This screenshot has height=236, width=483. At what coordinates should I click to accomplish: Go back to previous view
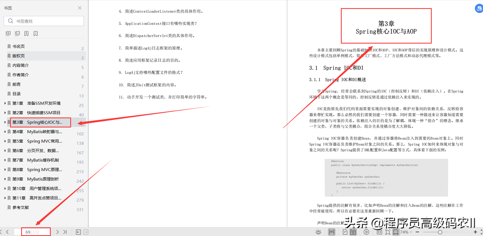tap(78, 232)
